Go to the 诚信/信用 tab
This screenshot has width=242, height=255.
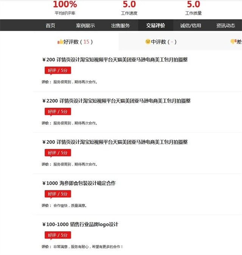pos(191,25)
